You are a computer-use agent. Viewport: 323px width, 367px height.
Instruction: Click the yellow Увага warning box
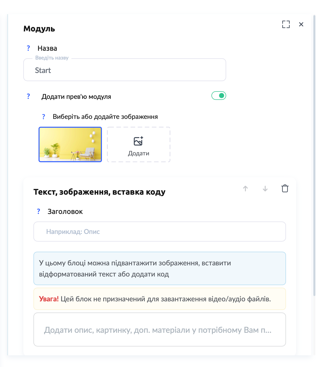click(160, 299)
